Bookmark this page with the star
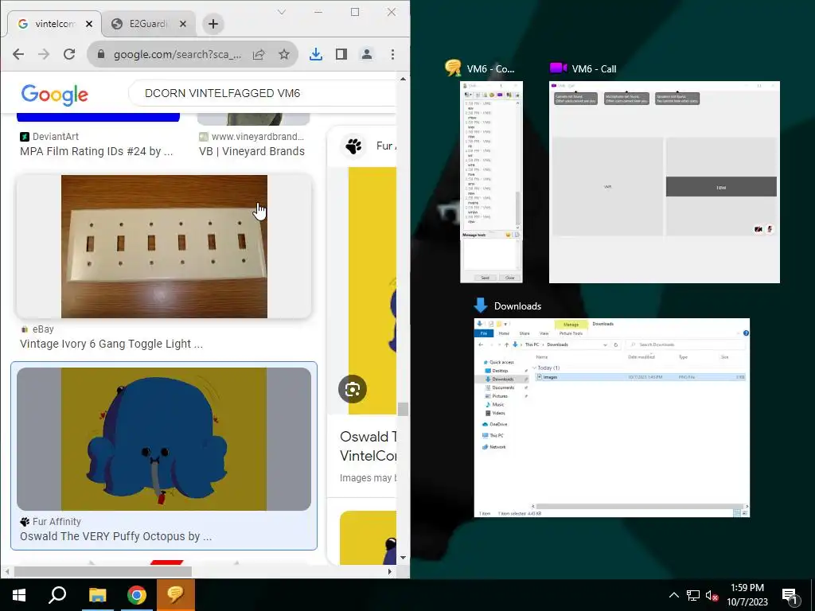This screenshot has width=815, height=611. tap(284, 54)
